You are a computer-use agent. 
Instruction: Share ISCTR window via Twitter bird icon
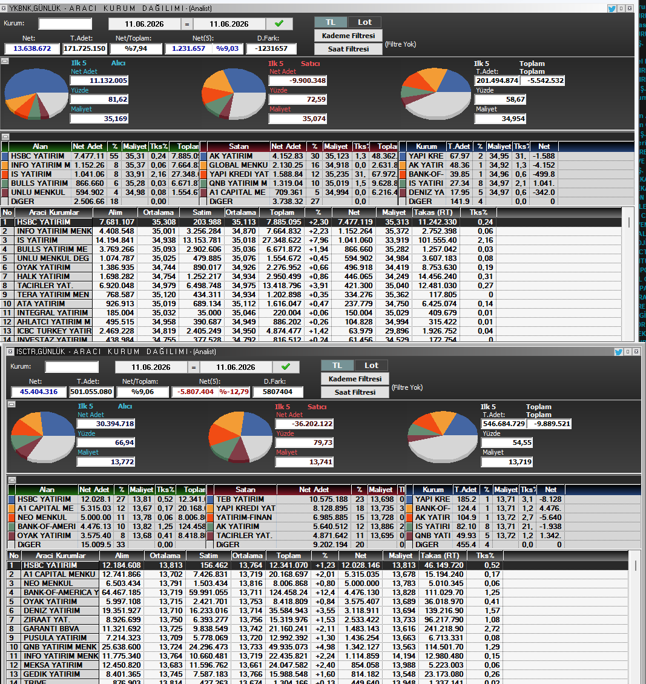(618, 352)
